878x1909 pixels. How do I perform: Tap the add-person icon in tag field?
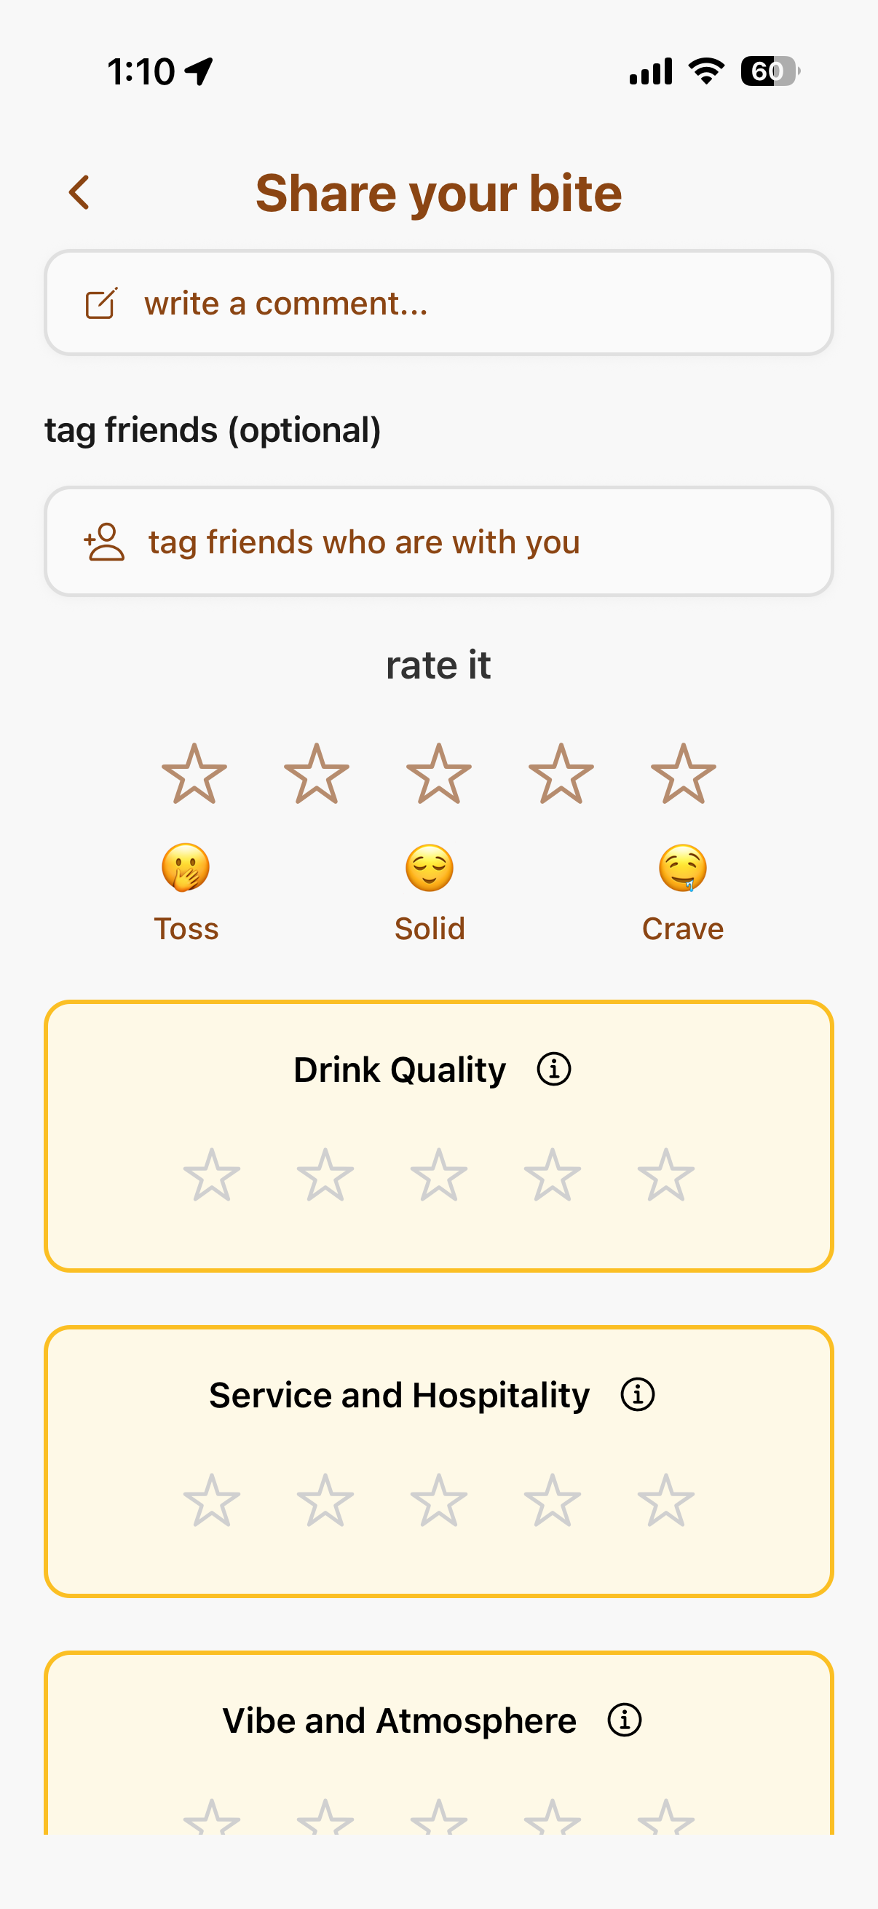(104, 542)
